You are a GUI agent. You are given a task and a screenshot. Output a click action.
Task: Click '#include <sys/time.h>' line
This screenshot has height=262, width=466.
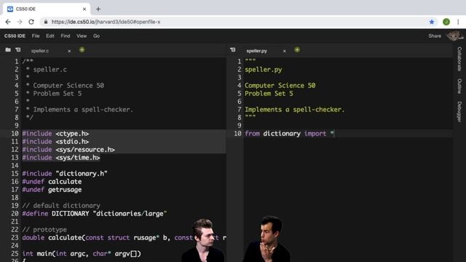(61, 158)
